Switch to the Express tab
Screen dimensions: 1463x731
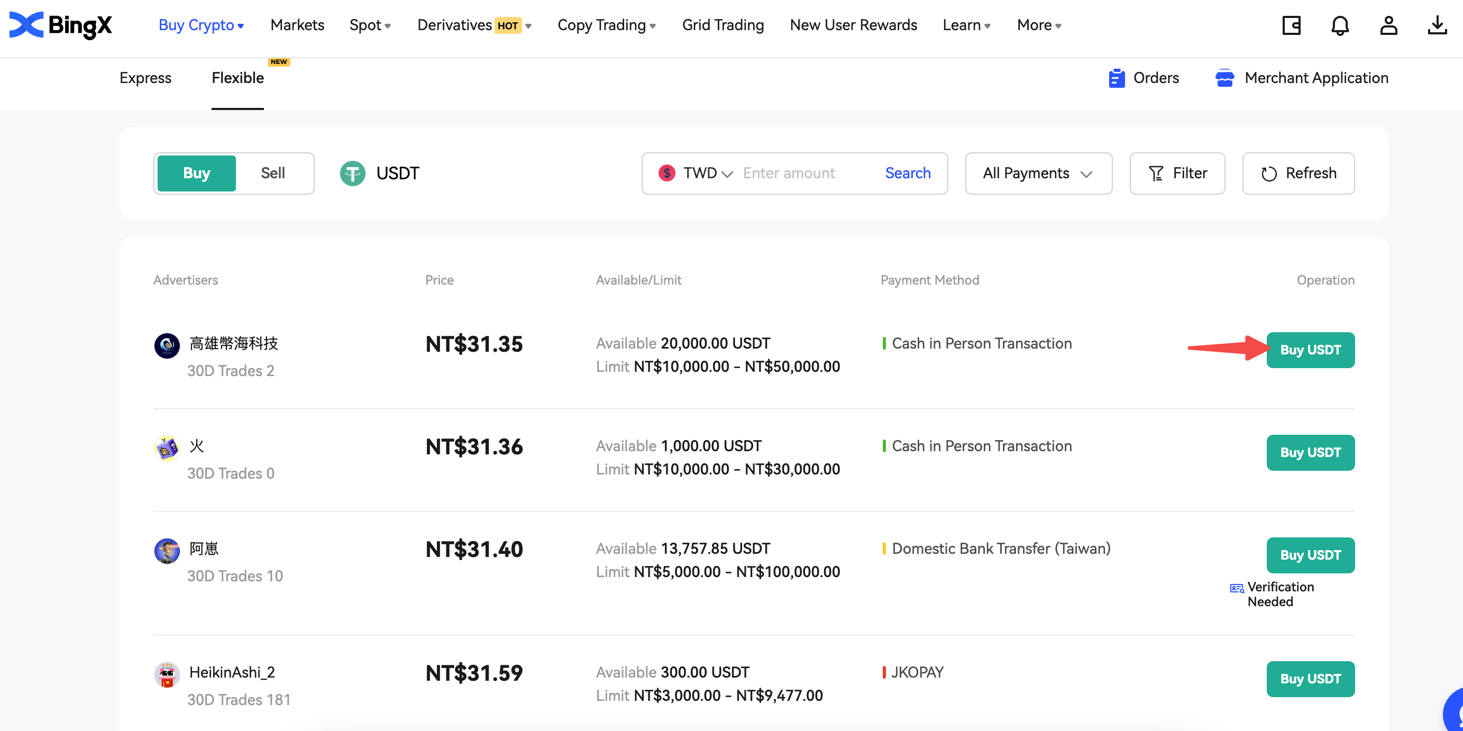[x=145, y=78]
